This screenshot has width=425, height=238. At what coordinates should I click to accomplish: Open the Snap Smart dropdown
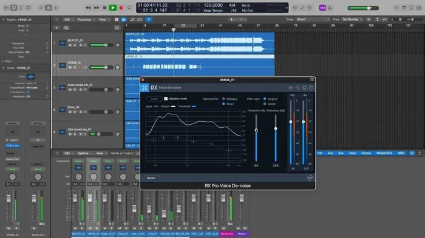click(x=313, y=19)
